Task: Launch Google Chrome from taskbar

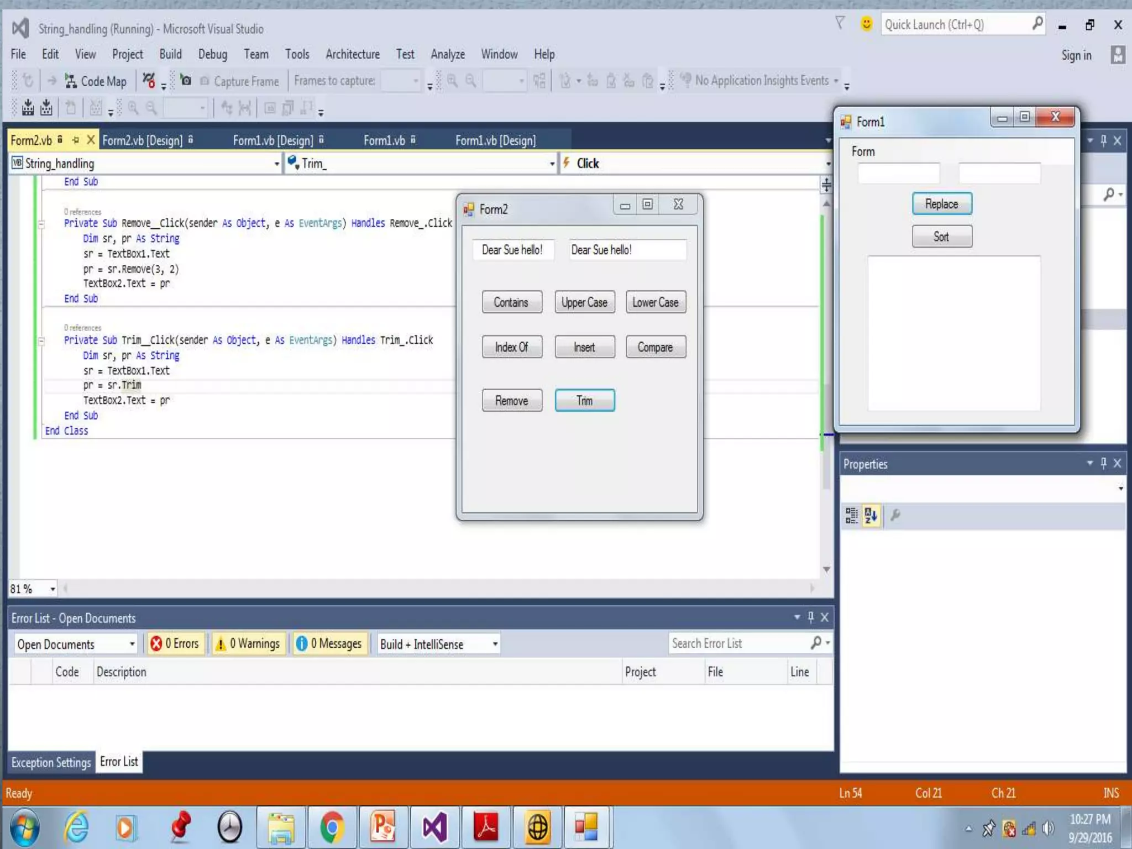Action: (x=332, y=827)
